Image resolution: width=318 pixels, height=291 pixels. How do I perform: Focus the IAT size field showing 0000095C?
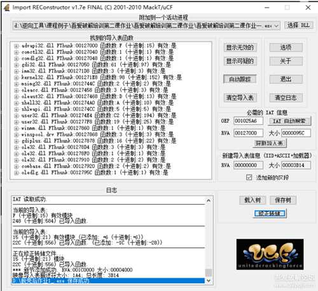coord(296,133)
